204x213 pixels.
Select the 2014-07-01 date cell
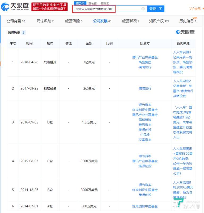click(29, 206)
